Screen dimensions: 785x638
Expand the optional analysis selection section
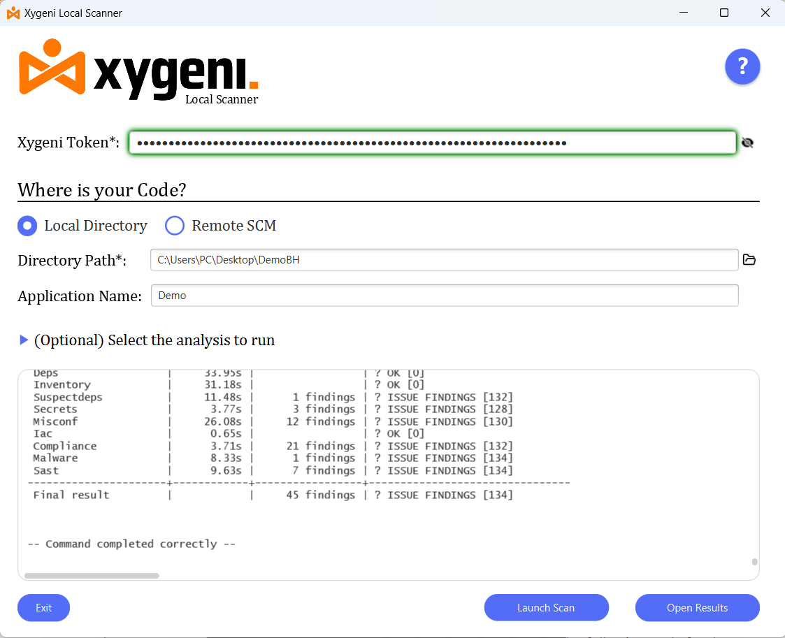pos(24,340)
